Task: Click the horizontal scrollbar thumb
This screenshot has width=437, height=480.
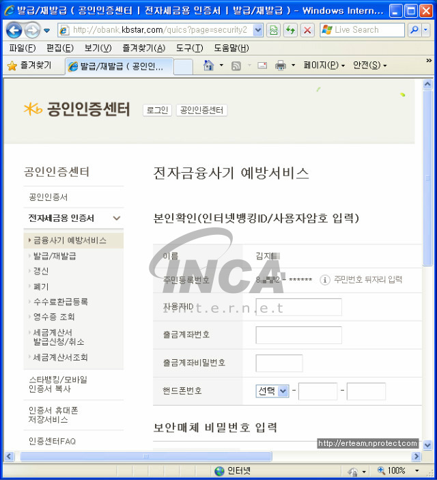Action: click(x=146, y=456)
